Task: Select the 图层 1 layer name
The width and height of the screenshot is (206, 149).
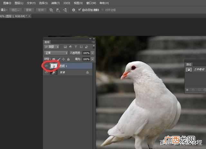Action: click(x=63, y=66)
